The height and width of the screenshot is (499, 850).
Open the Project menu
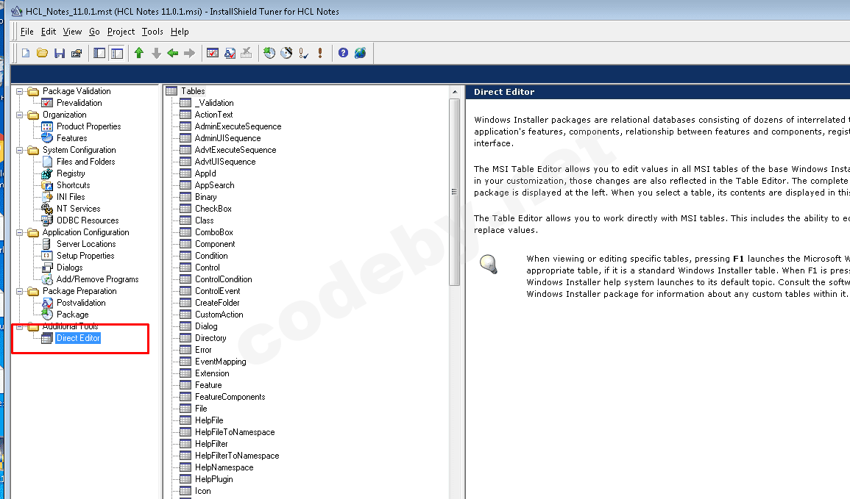pyautogui.click(x=121, y=32)
